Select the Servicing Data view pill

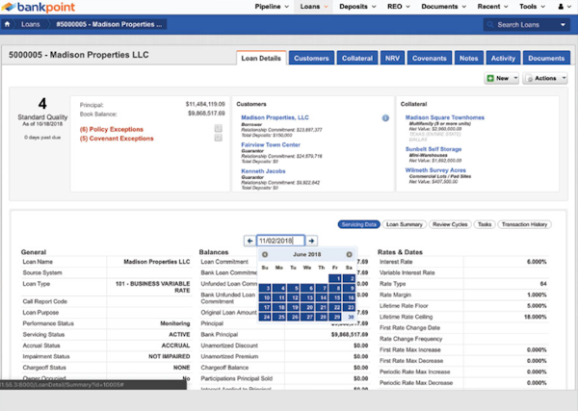(357, 224)
